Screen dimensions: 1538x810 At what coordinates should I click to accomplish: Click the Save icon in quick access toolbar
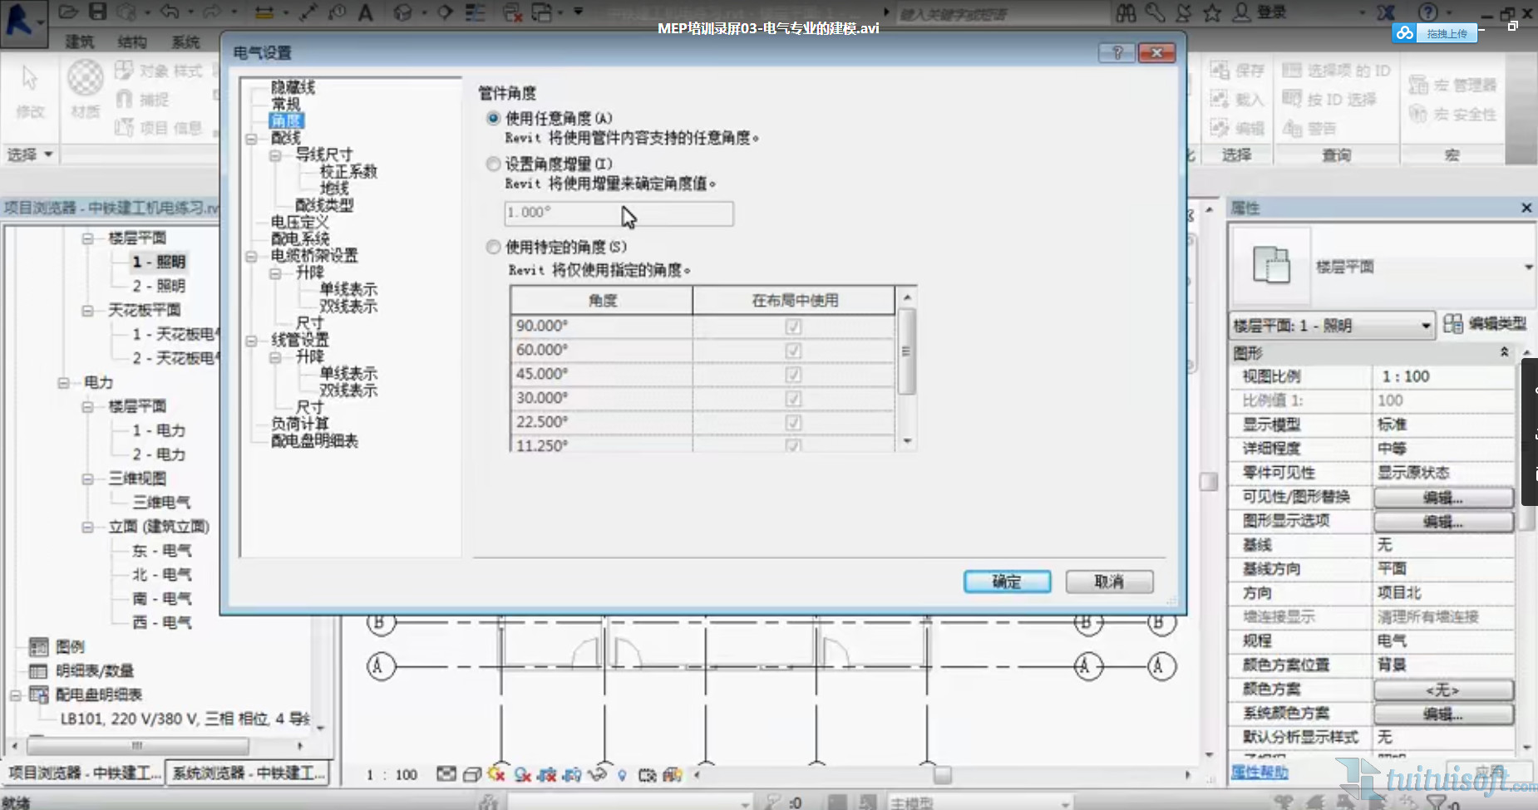coord(98,12)
